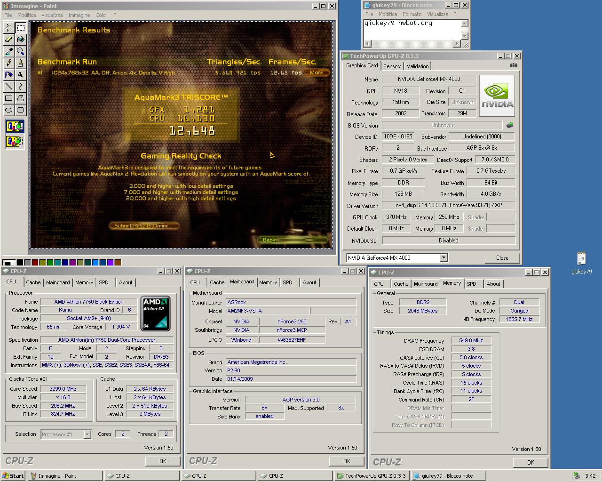The width and height of the screenshot is (602, 482).
Task: Open the GPU selection dropdown in GPU-Z
Action: point(444,257)
